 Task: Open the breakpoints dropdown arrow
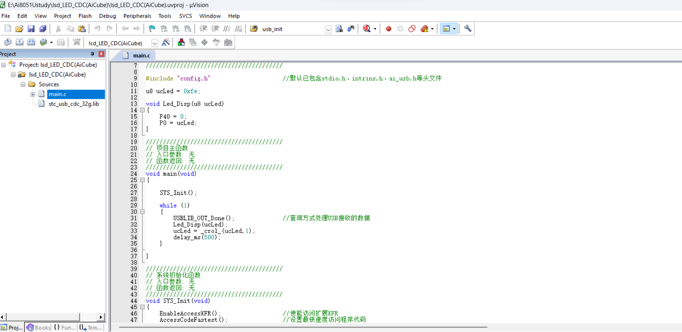pyautogui.click(x=432, y=29)
